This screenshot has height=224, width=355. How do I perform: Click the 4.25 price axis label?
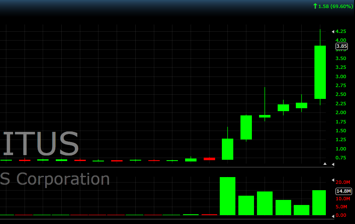click(341, 31)
